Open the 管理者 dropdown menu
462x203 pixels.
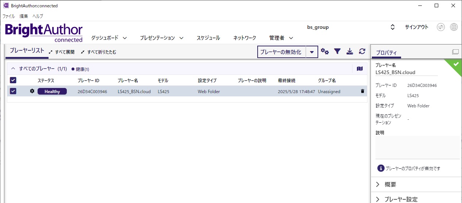click(281, 38)
